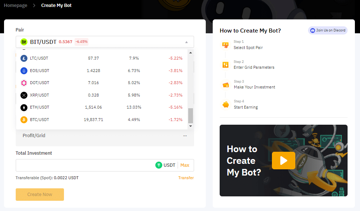360x211 pixels.
Task: Play the How to Create My Bot video
Action: click(x=284, y=161)
